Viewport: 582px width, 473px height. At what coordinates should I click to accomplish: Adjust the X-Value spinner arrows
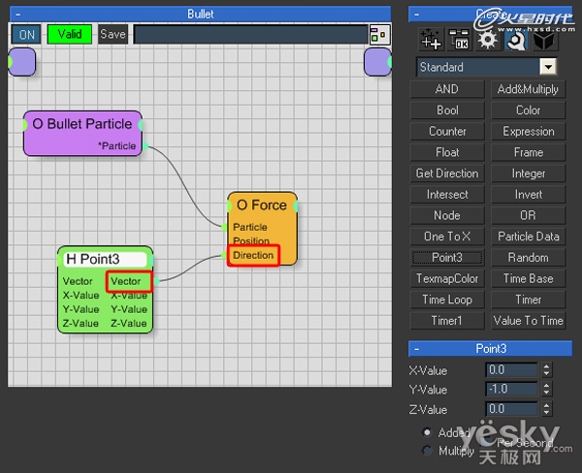pos(546,370)
